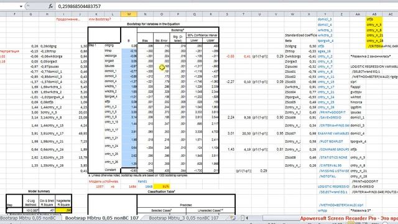Click the cell 'flappl' in column AA
Screen dimensions: 398x224
click(x=355, y=87)
